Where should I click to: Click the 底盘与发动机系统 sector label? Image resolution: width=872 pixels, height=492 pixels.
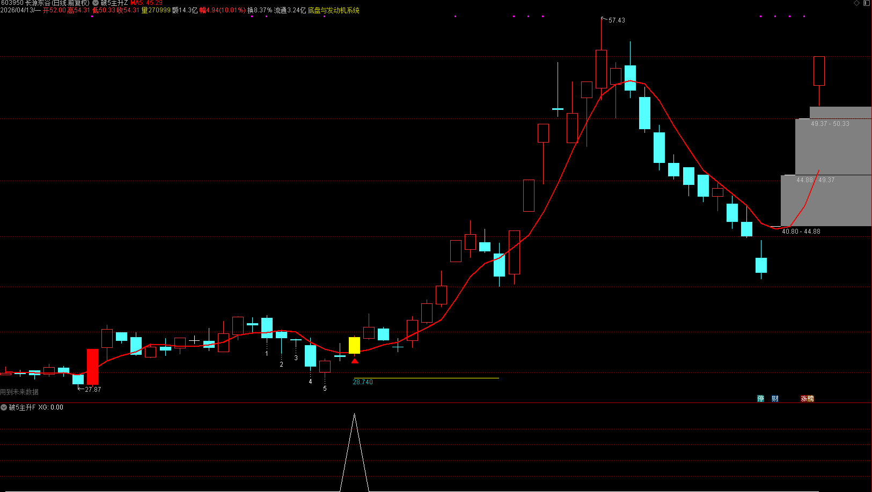click(334, 10)
